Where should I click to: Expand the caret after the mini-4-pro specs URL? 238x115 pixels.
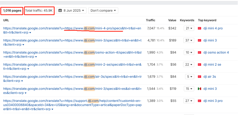30,33
